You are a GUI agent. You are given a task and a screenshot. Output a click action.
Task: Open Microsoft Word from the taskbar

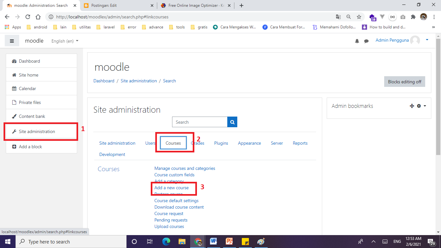coord(213,242)
